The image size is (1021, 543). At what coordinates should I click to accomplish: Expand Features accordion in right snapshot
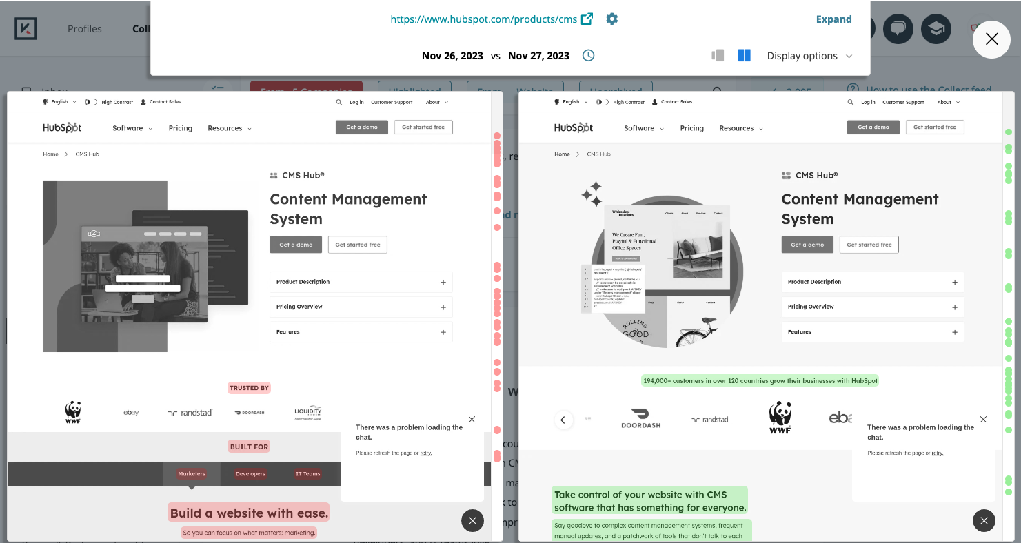(954, 332)
